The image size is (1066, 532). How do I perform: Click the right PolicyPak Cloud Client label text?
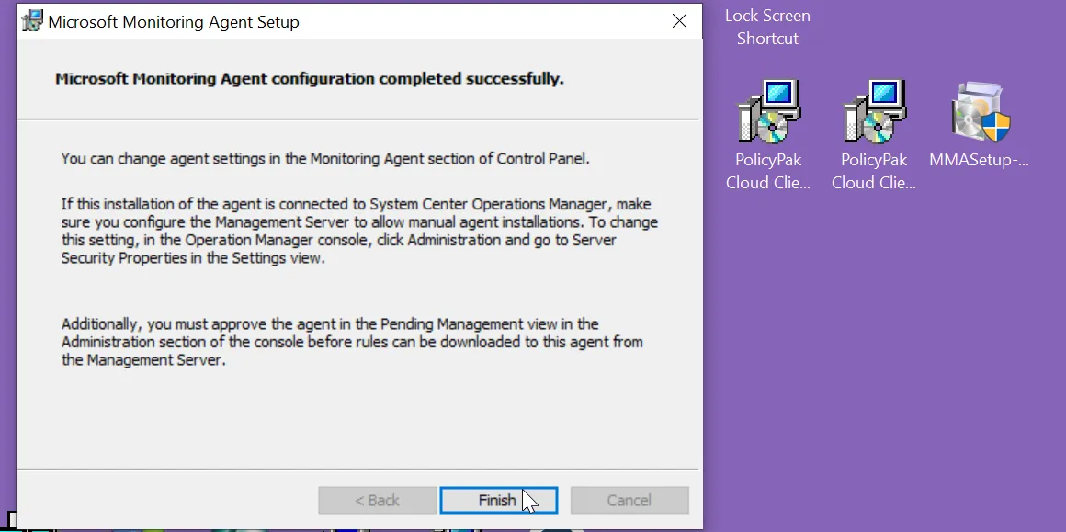[874, 171]
